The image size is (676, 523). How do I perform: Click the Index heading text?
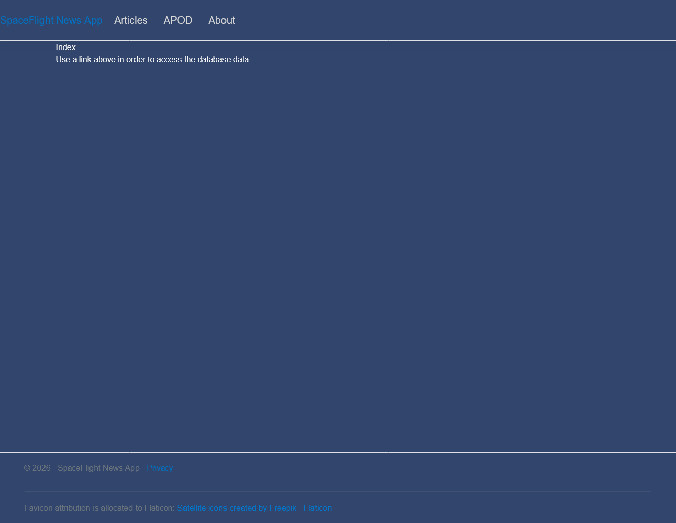click(x=66, y=47)
